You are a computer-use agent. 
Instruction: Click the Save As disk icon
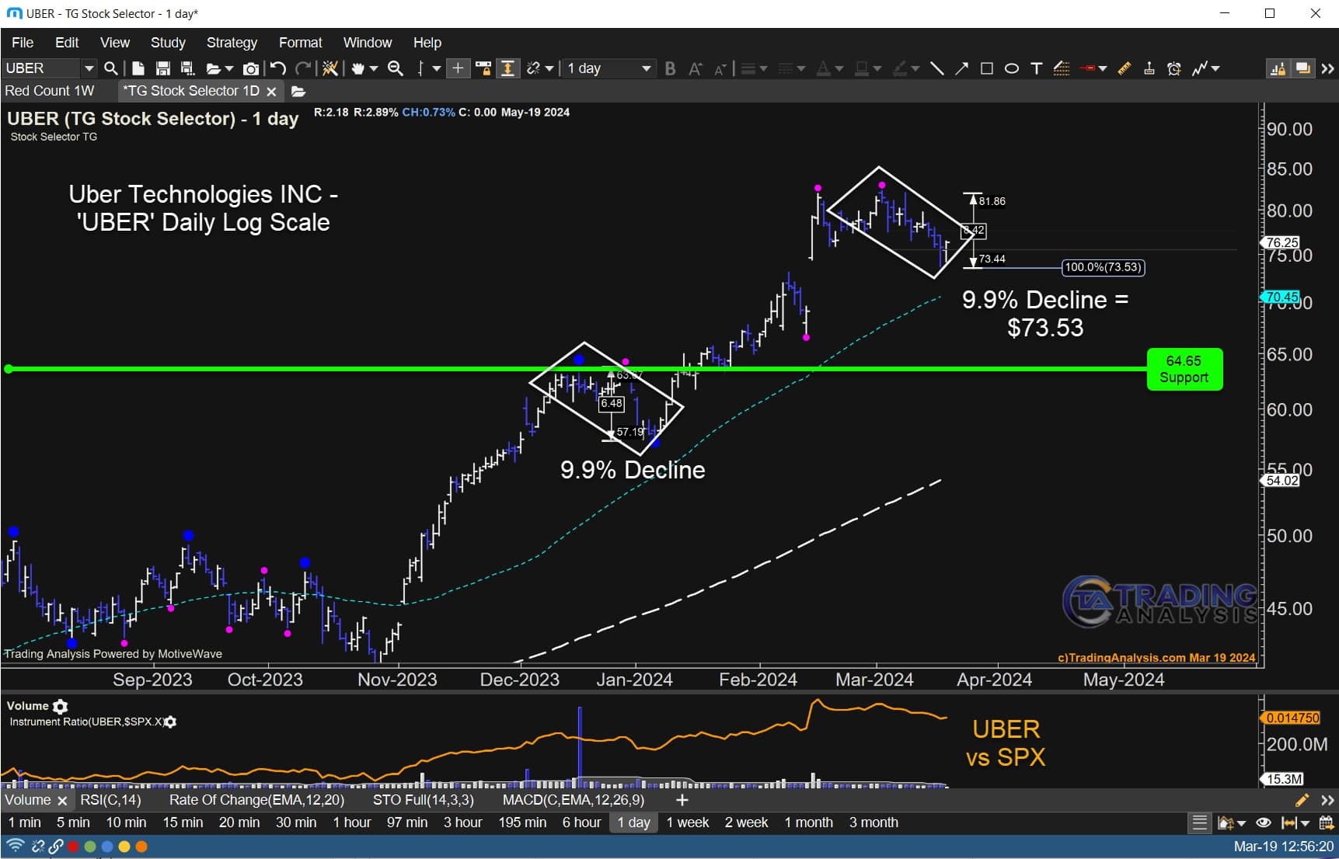pos(187,68)
